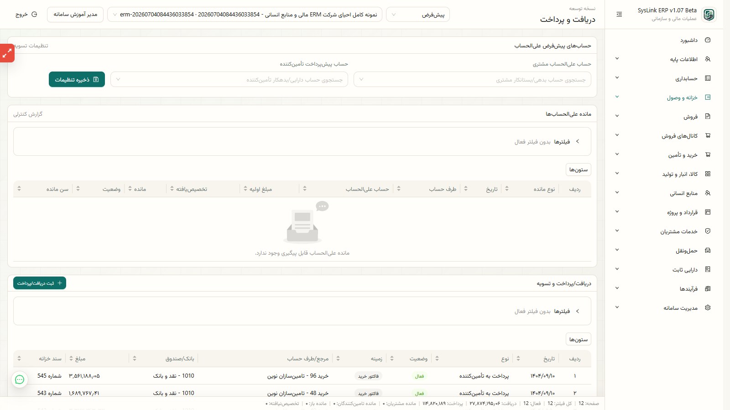Sort balances by مانده column arrows
The image size is (730, 410).
click(x=130, y=189)
